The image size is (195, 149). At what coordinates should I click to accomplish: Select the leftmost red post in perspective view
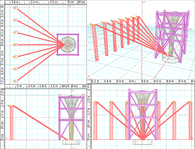(x=95, y=42)
